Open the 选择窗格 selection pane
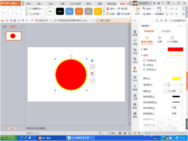 [x=159, y=11]
